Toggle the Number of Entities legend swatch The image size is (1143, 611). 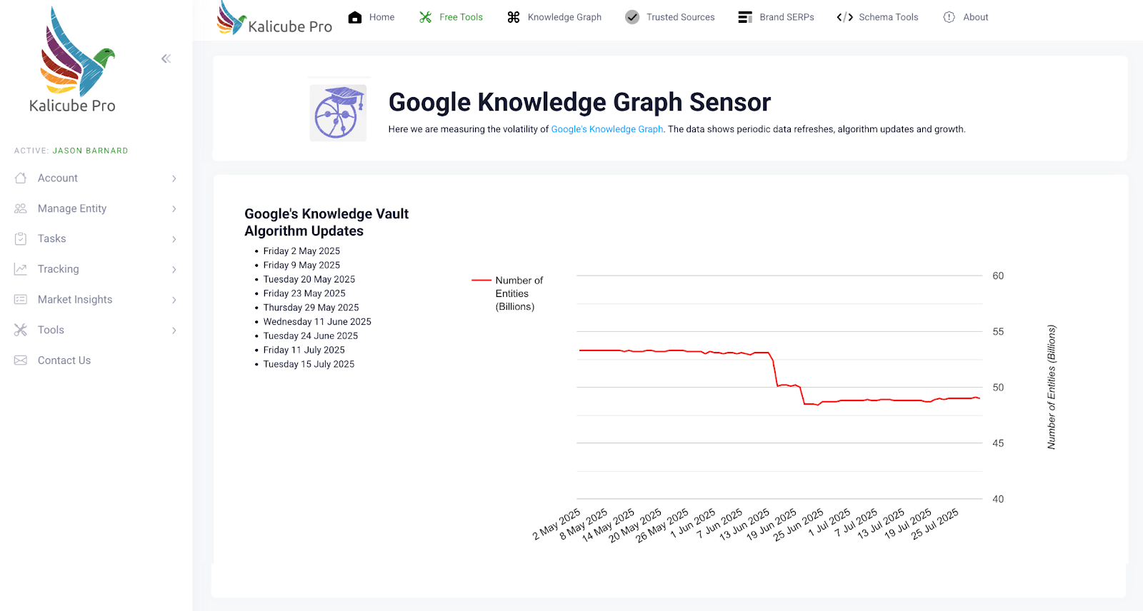481,281
